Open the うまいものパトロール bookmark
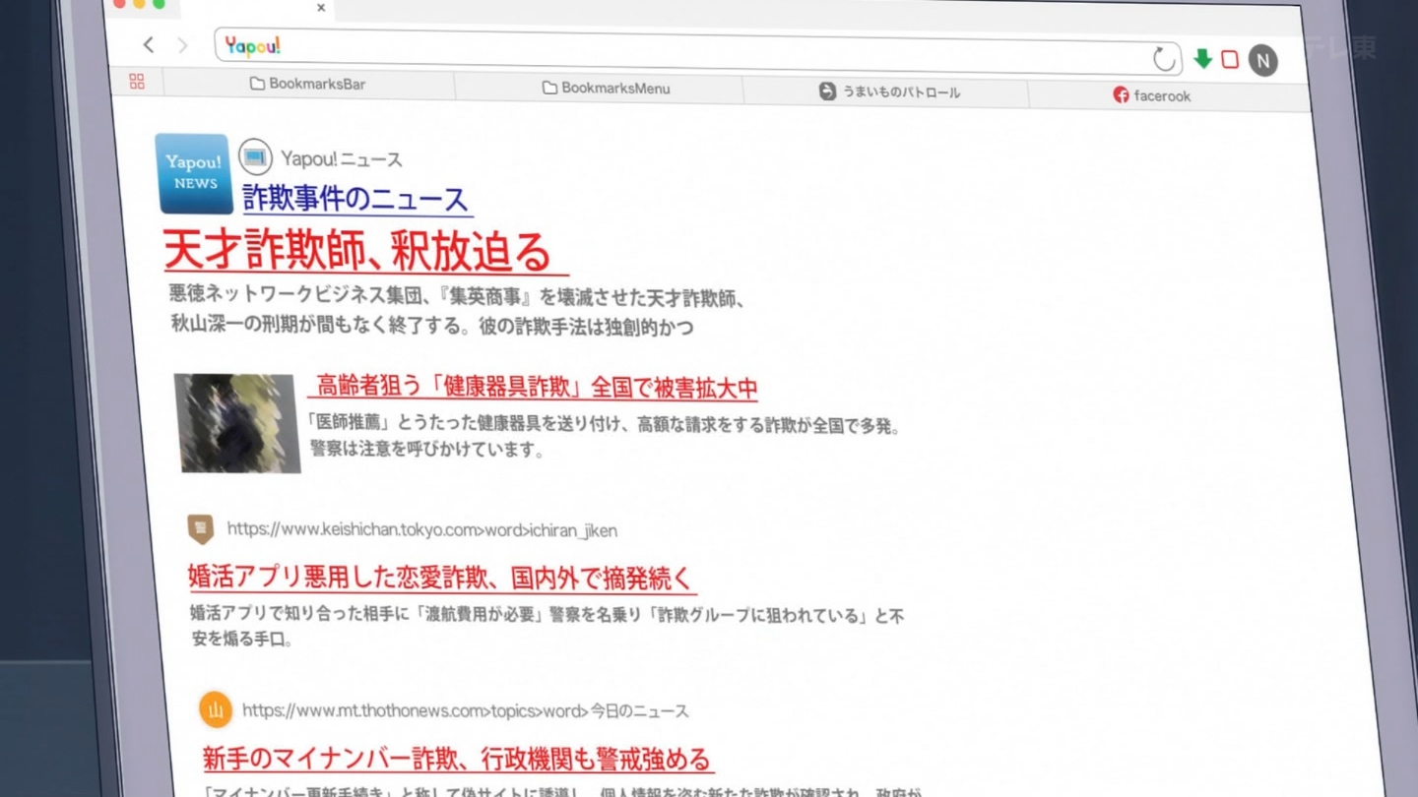Screen dimensions: 1418x797 point(889,92)
